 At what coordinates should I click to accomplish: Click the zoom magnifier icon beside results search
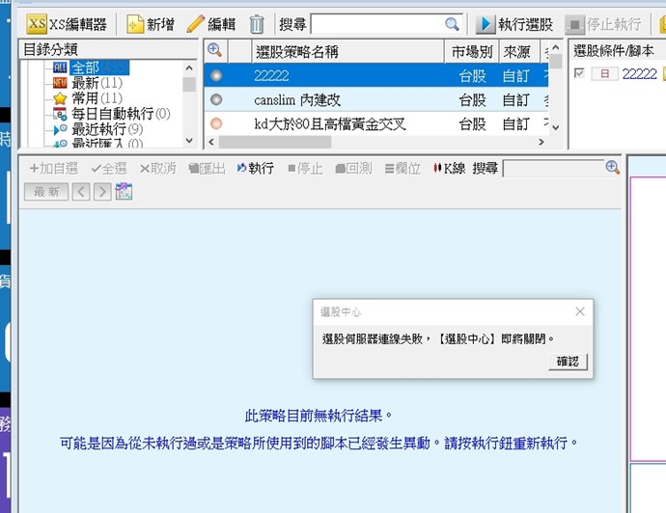tap(612, 167)
